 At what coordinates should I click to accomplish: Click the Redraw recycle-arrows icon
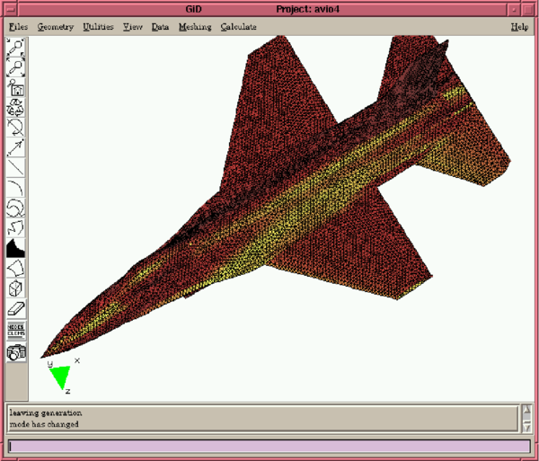click(x=16, y=108)
